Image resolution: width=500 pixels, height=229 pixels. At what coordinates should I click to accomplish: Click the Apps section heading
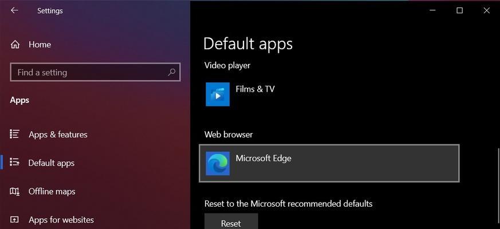19,100
